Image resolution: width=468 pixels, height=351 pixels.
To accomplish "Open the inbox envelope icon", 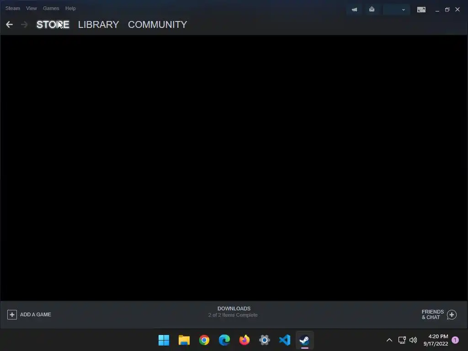I will click(x=372, y=10).
